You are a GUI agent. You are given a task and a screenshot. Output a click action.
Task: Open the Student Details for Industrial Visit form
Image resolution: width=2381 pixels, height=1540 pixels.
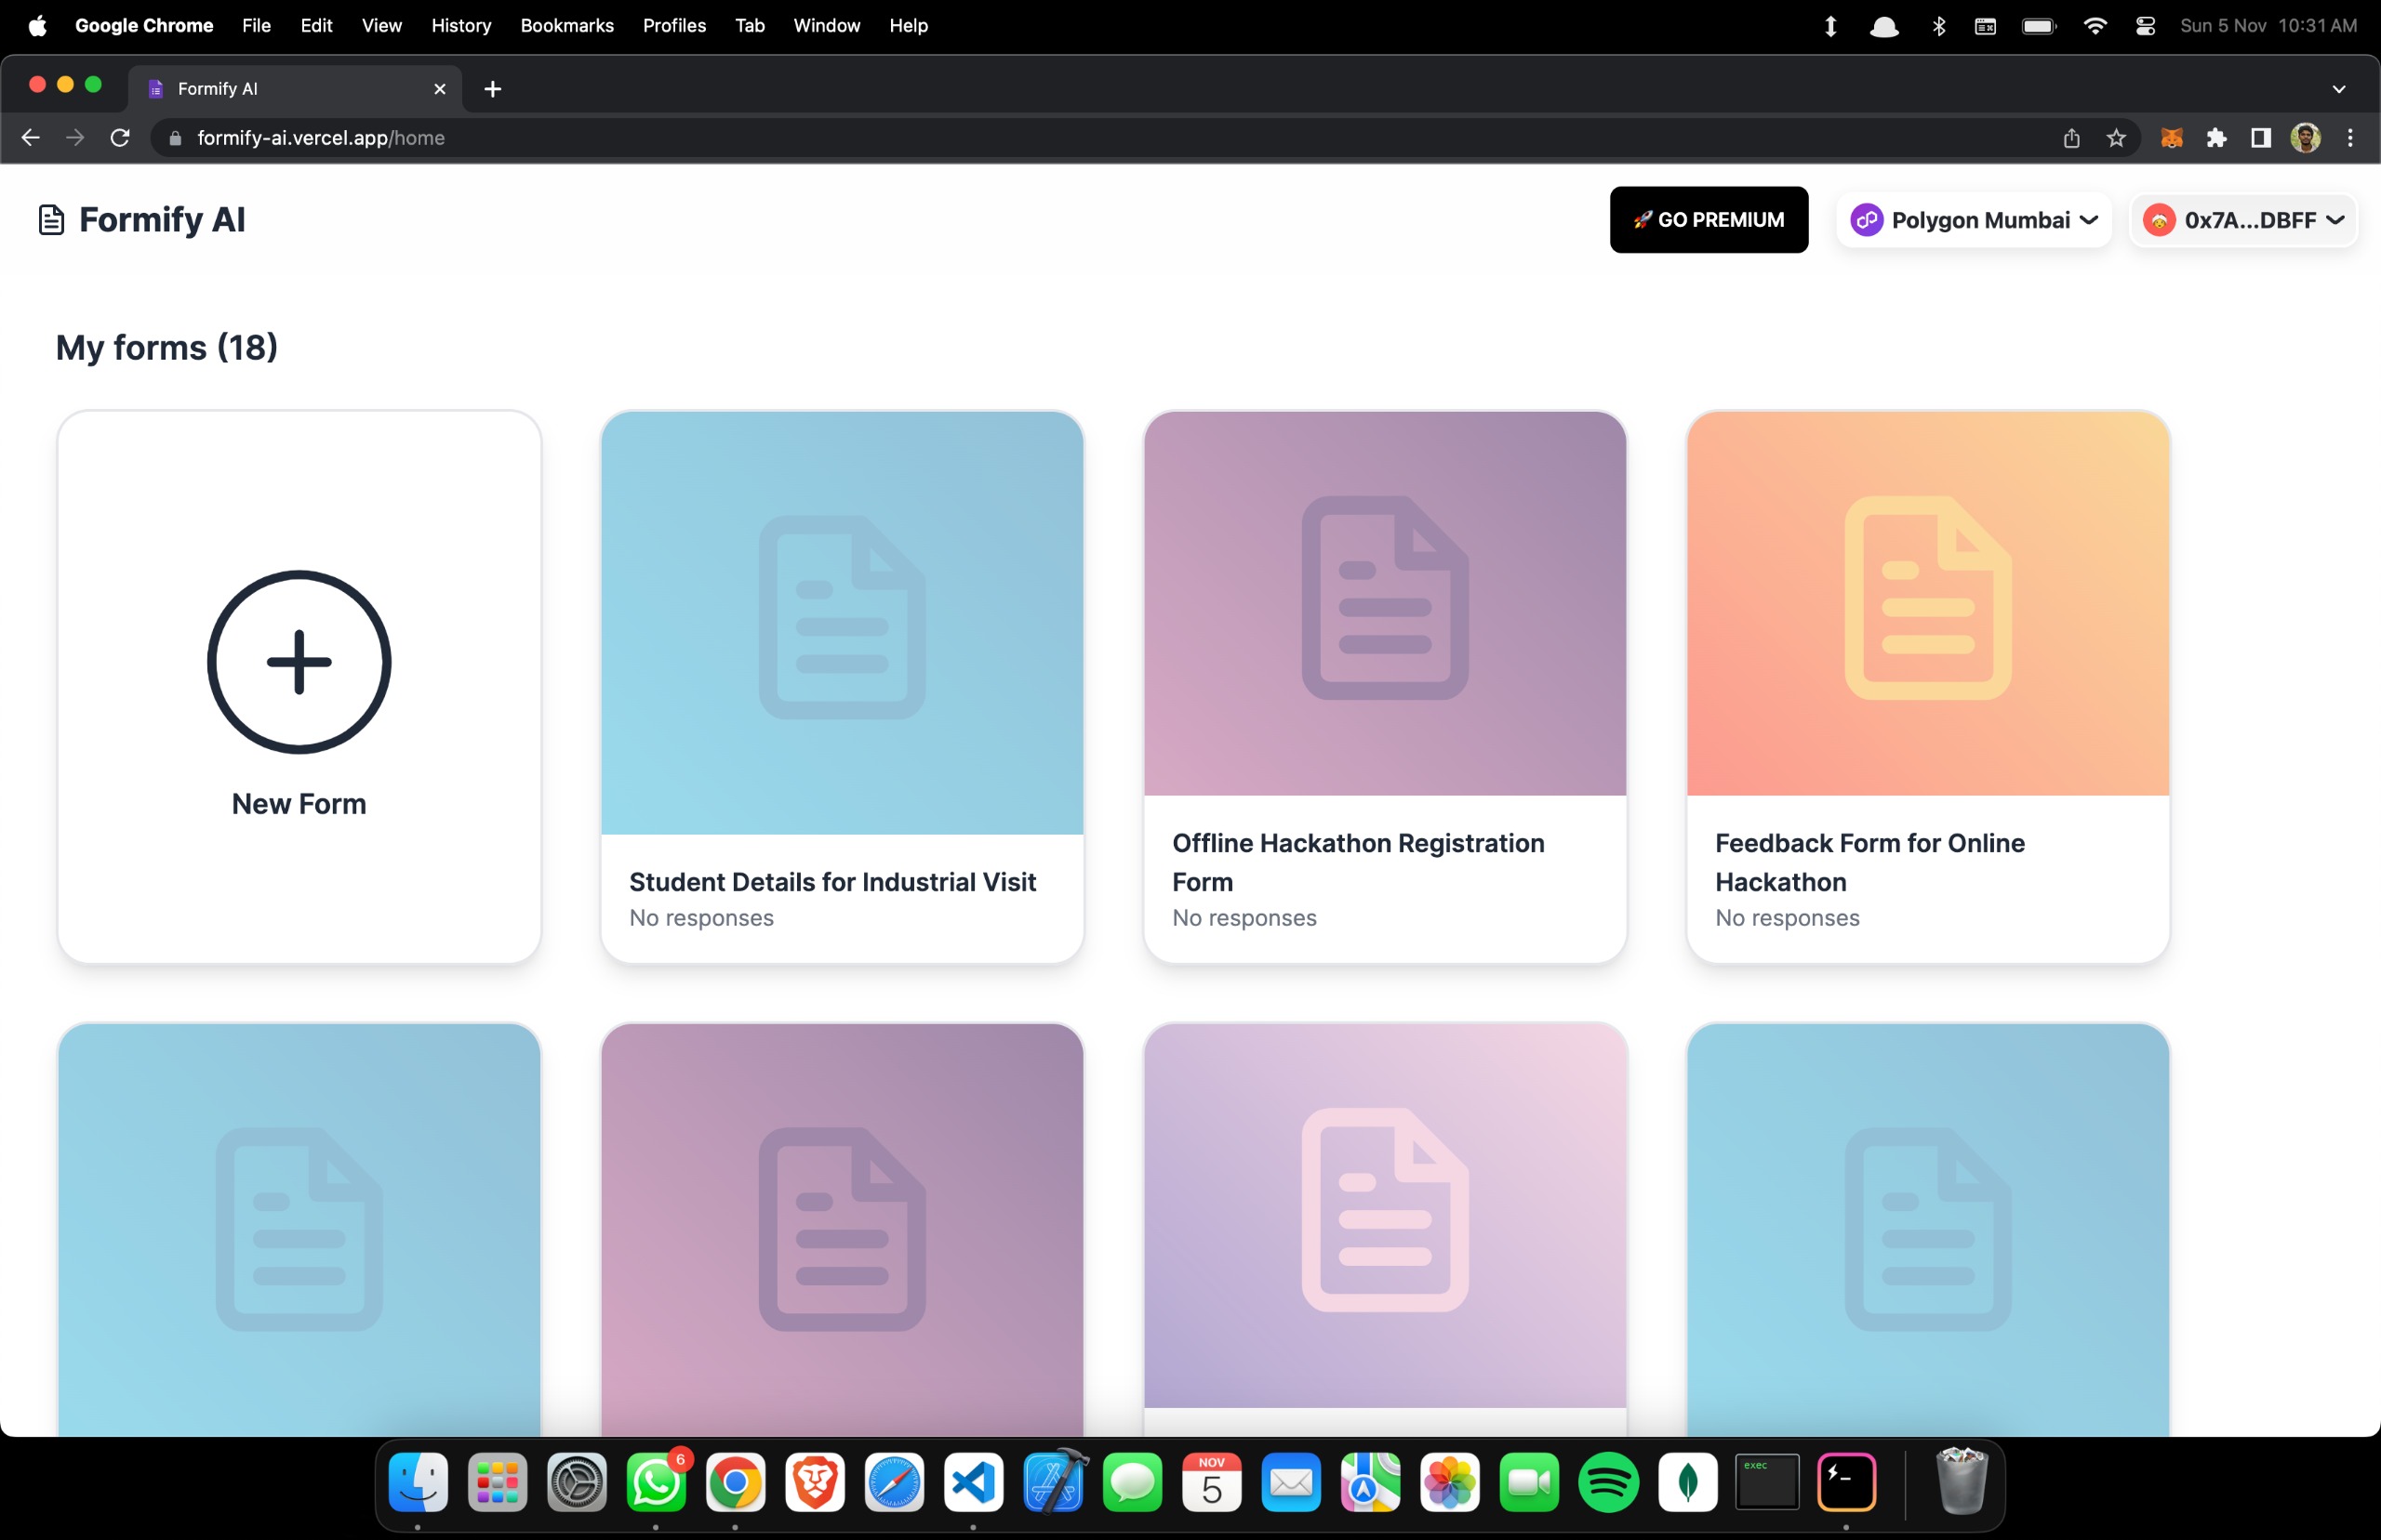point(831,882)
